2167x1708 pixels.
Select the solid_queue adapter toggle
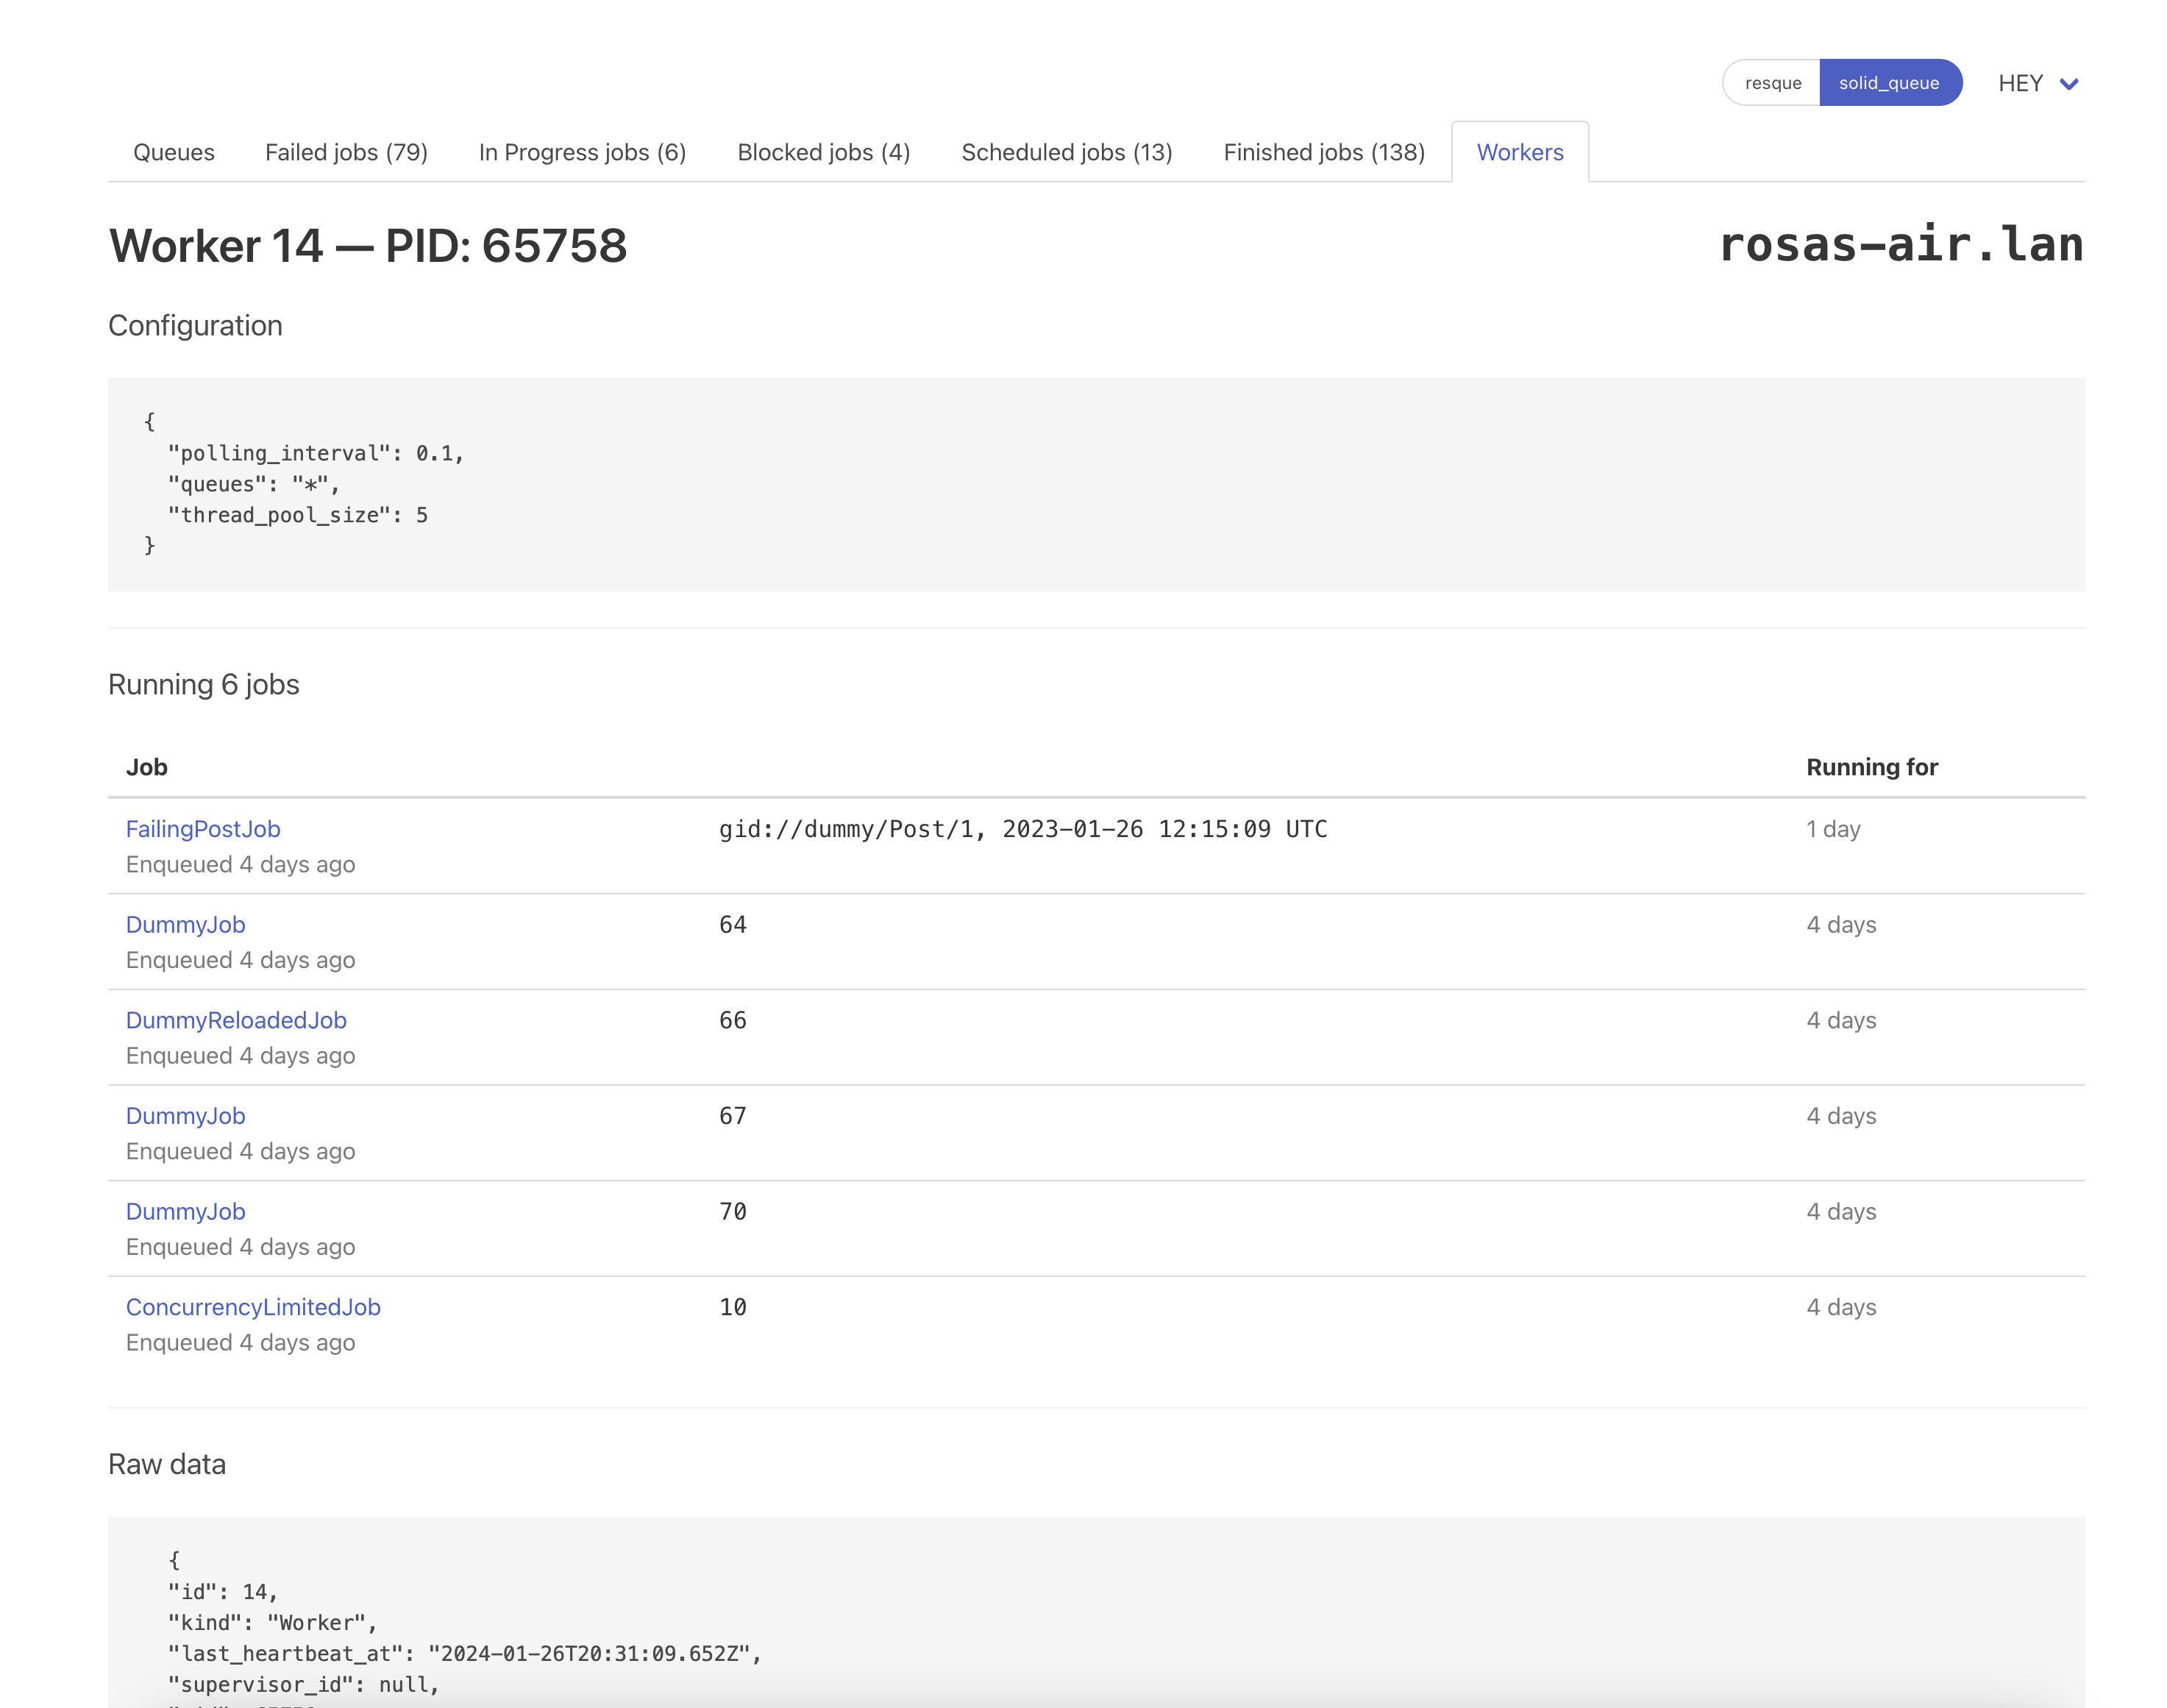(x=1888, y=83)
